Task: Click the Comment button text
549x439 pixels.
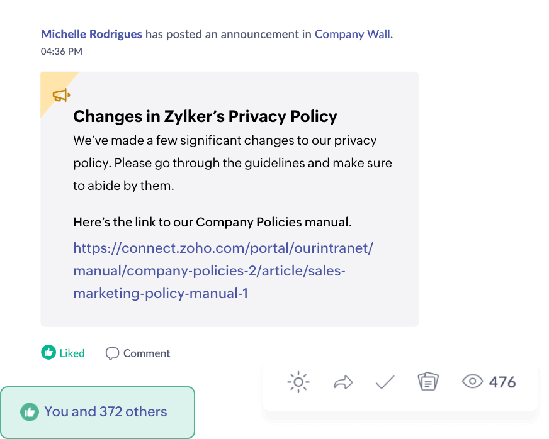Action: [x=147, y=353]
